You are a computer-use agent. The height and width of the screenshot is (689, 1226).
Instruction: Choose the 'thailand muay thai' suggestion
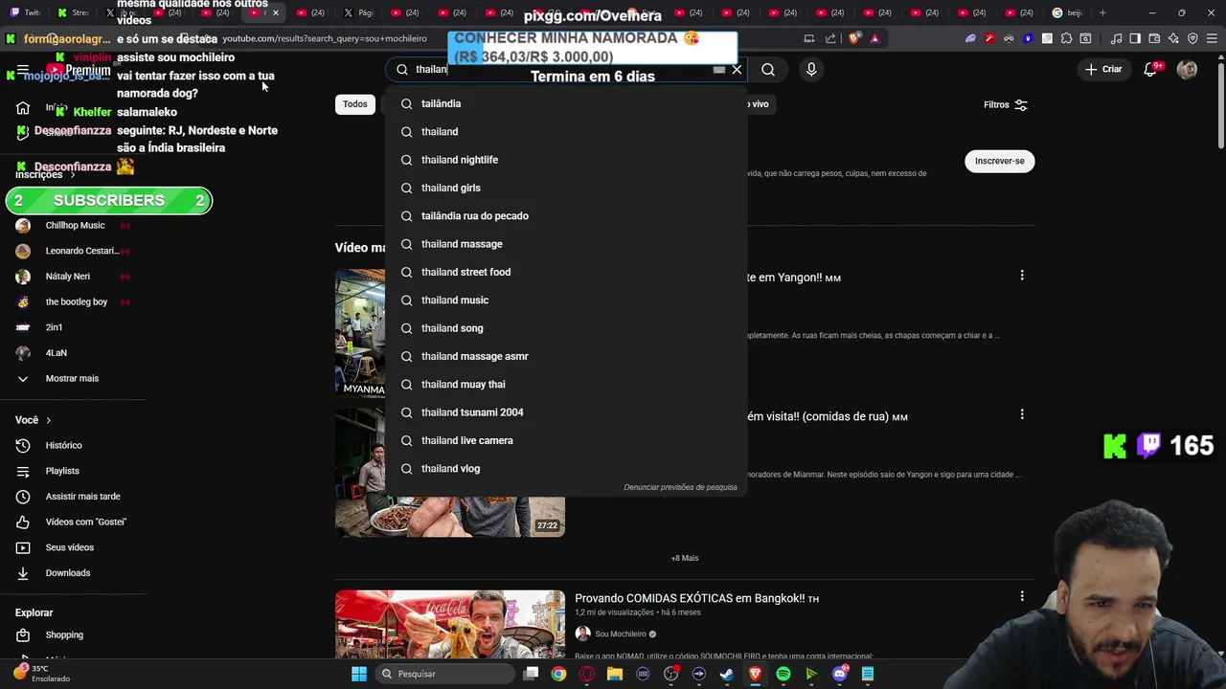pyautogui.click(x=566, y=384)
